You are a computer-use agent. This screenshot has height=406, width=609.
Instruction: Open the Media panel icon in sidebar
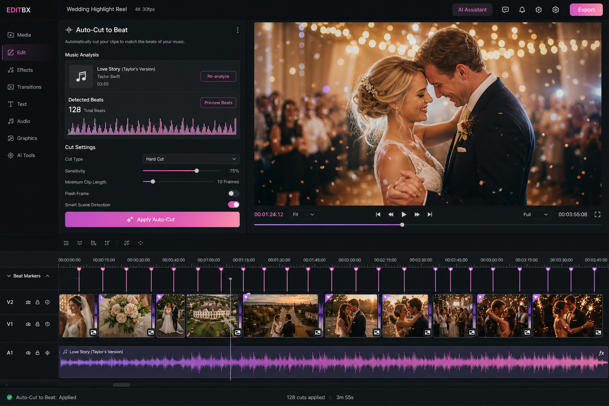[11, 35]
